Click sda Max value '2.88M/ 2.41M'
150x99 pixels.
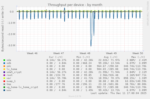click(x=136, y=60)
